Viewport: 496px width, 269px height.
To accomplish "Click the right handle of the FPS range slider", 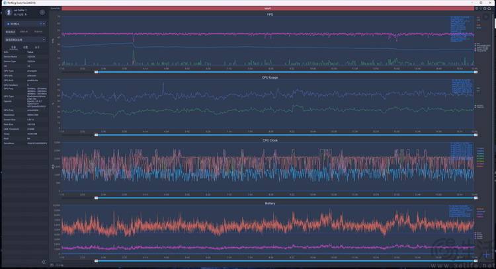I will (x=475, y=72).
